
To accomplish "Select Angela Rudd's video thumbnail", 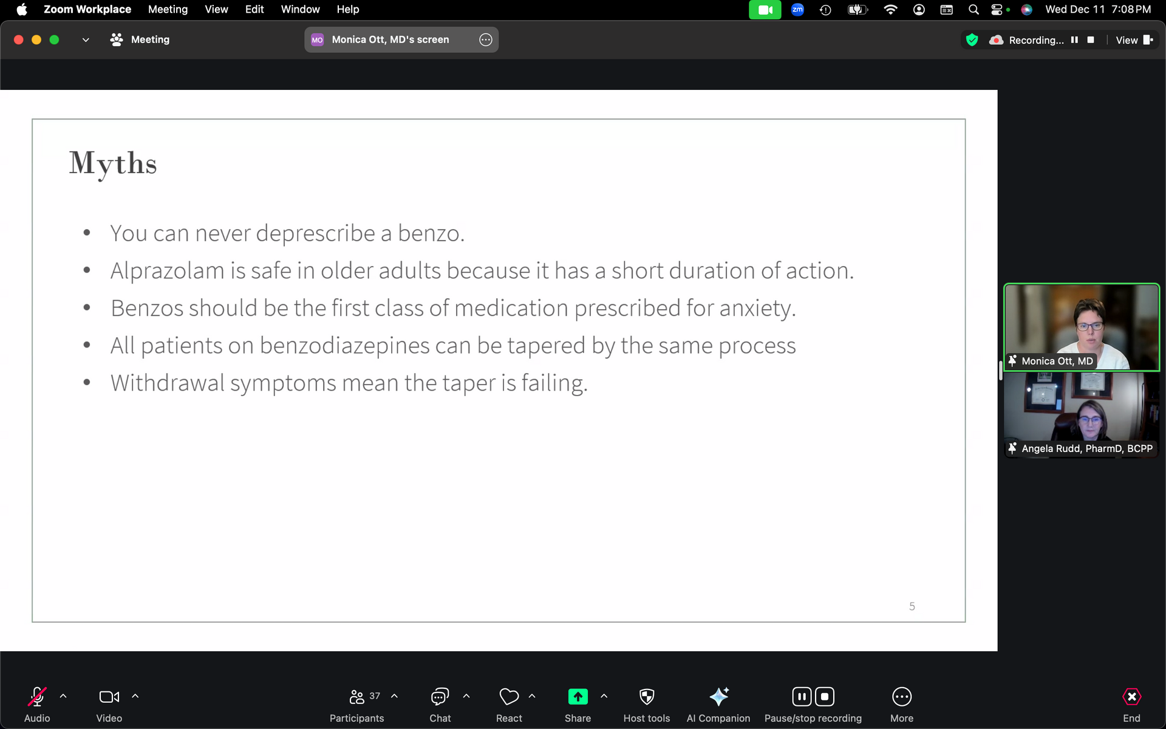I will (x=1081, y=414).
